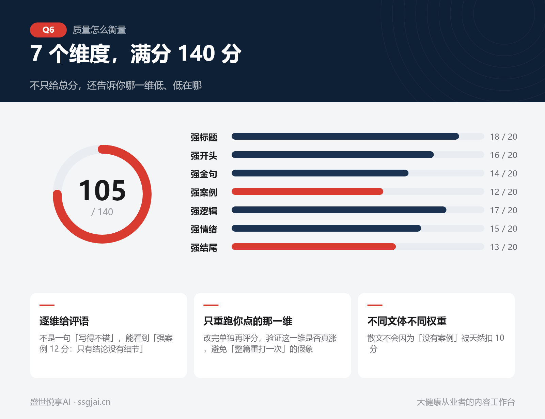545x419 pixels.
Task: Select the 强金句 progress bar
Action: 358,173
